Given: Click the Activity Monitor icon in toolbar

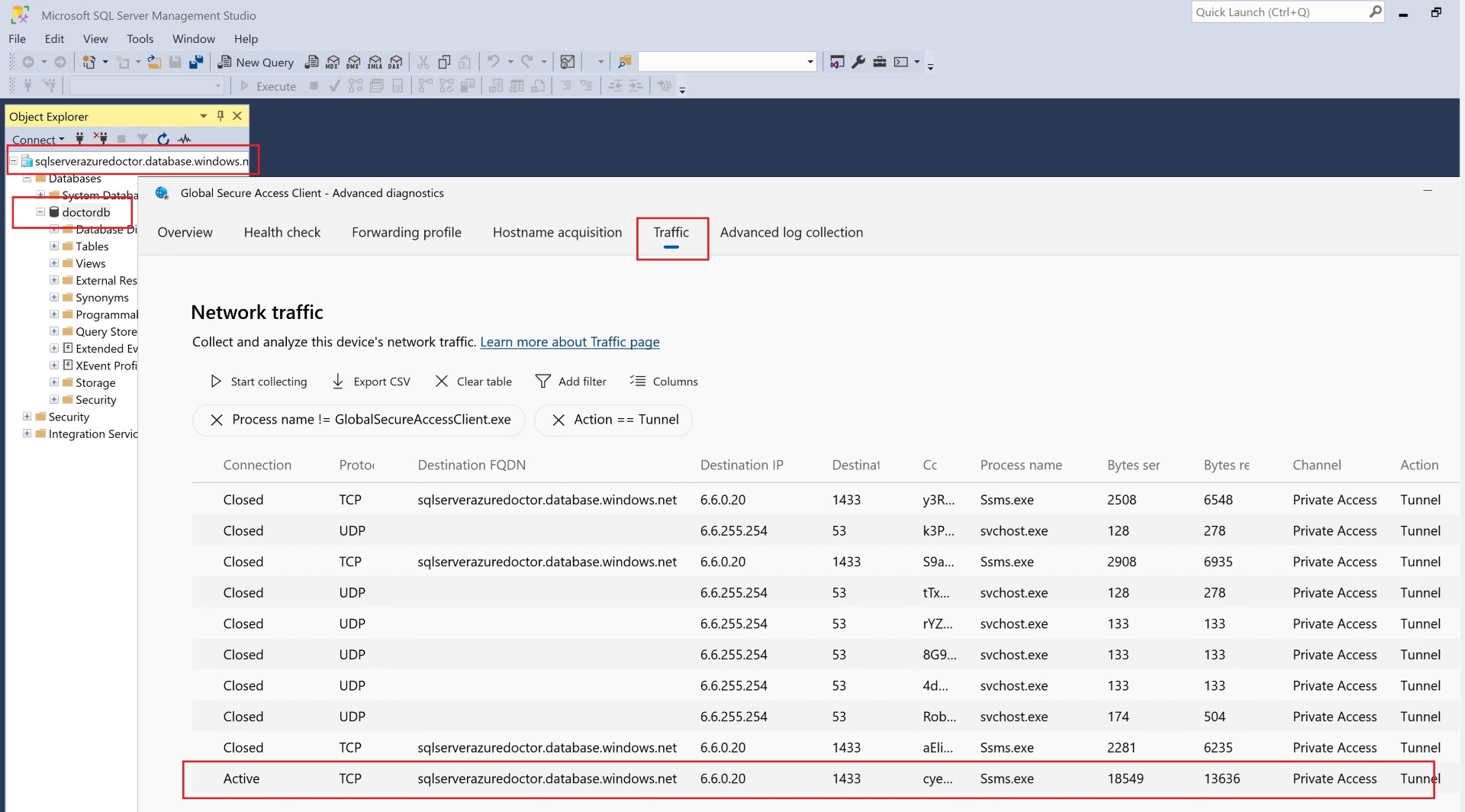Looking at the screenshot, I should 567,62.
